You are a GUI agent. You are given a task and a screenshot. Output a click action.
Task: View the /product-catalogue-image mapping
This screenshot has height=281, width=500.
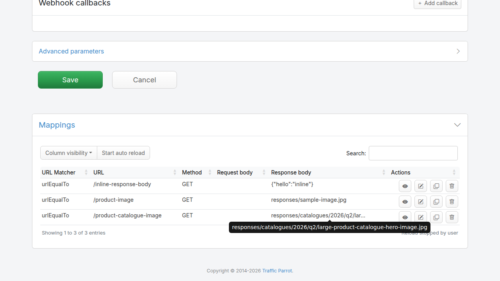(x=405, y=217)
